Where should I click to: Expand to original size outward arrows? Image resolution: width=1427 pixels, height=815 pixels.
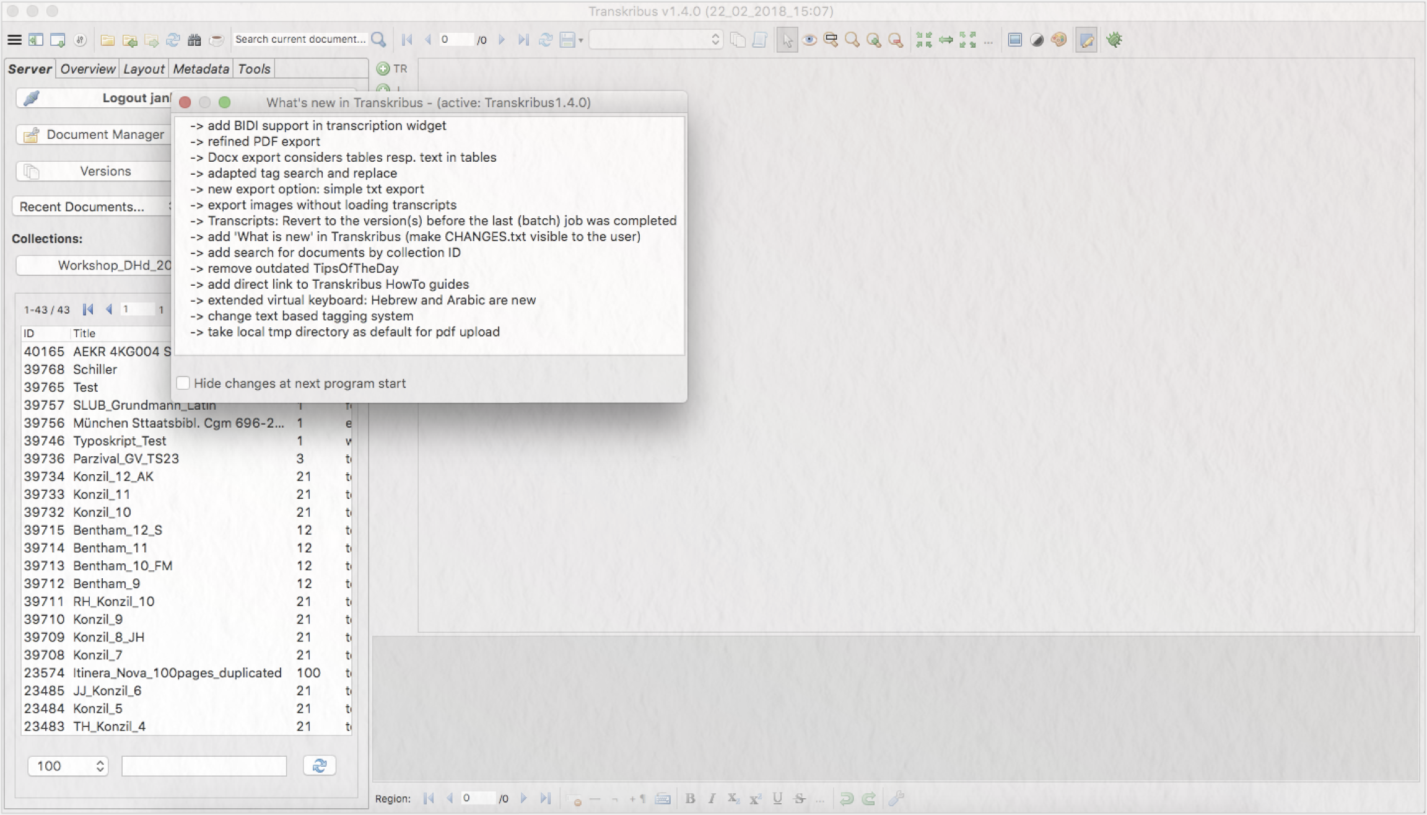[967, 40]
